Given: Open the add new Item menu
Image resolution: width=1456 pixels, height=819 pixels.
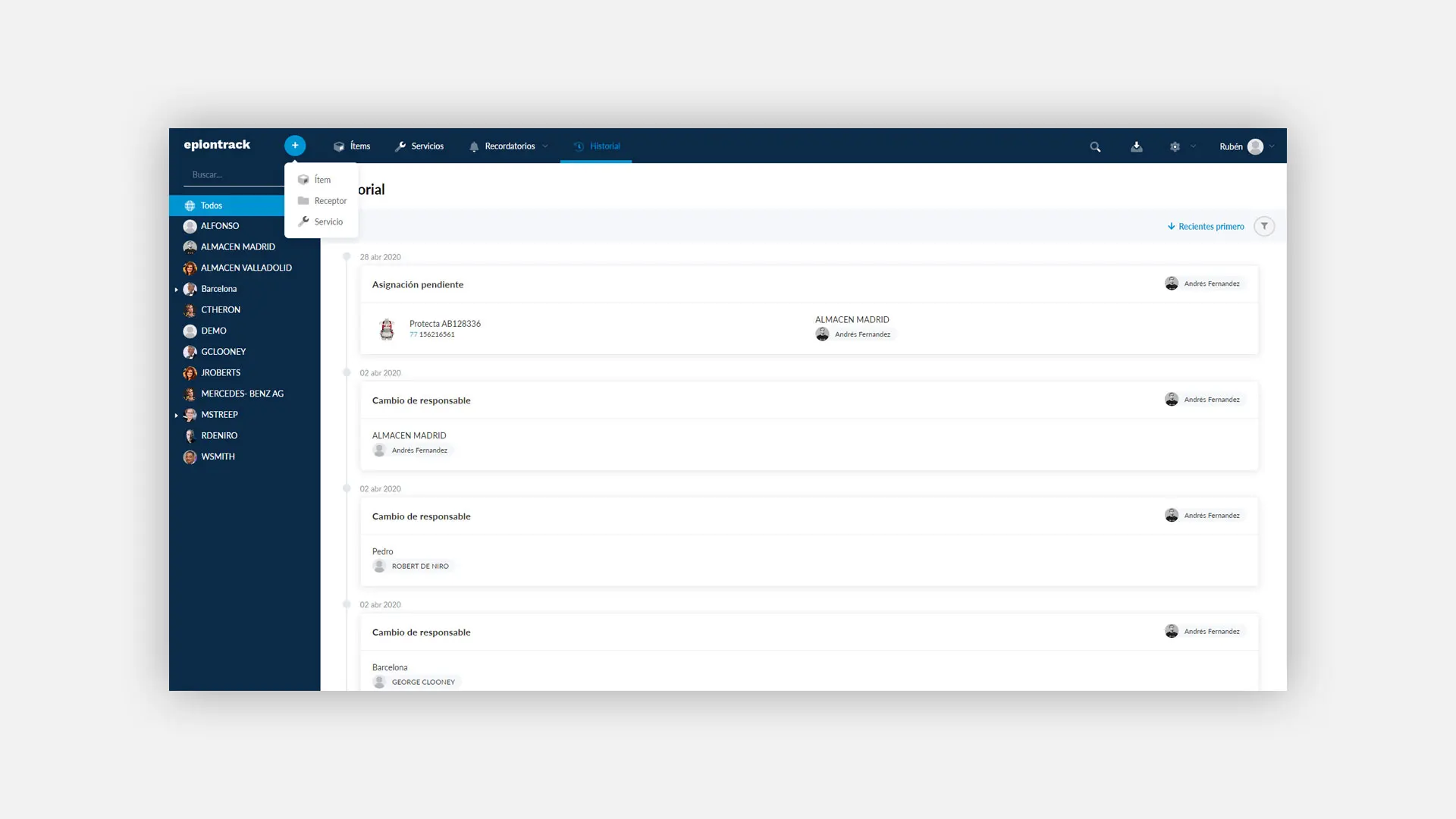Looking at the screenshot, I should coord(322,179).
